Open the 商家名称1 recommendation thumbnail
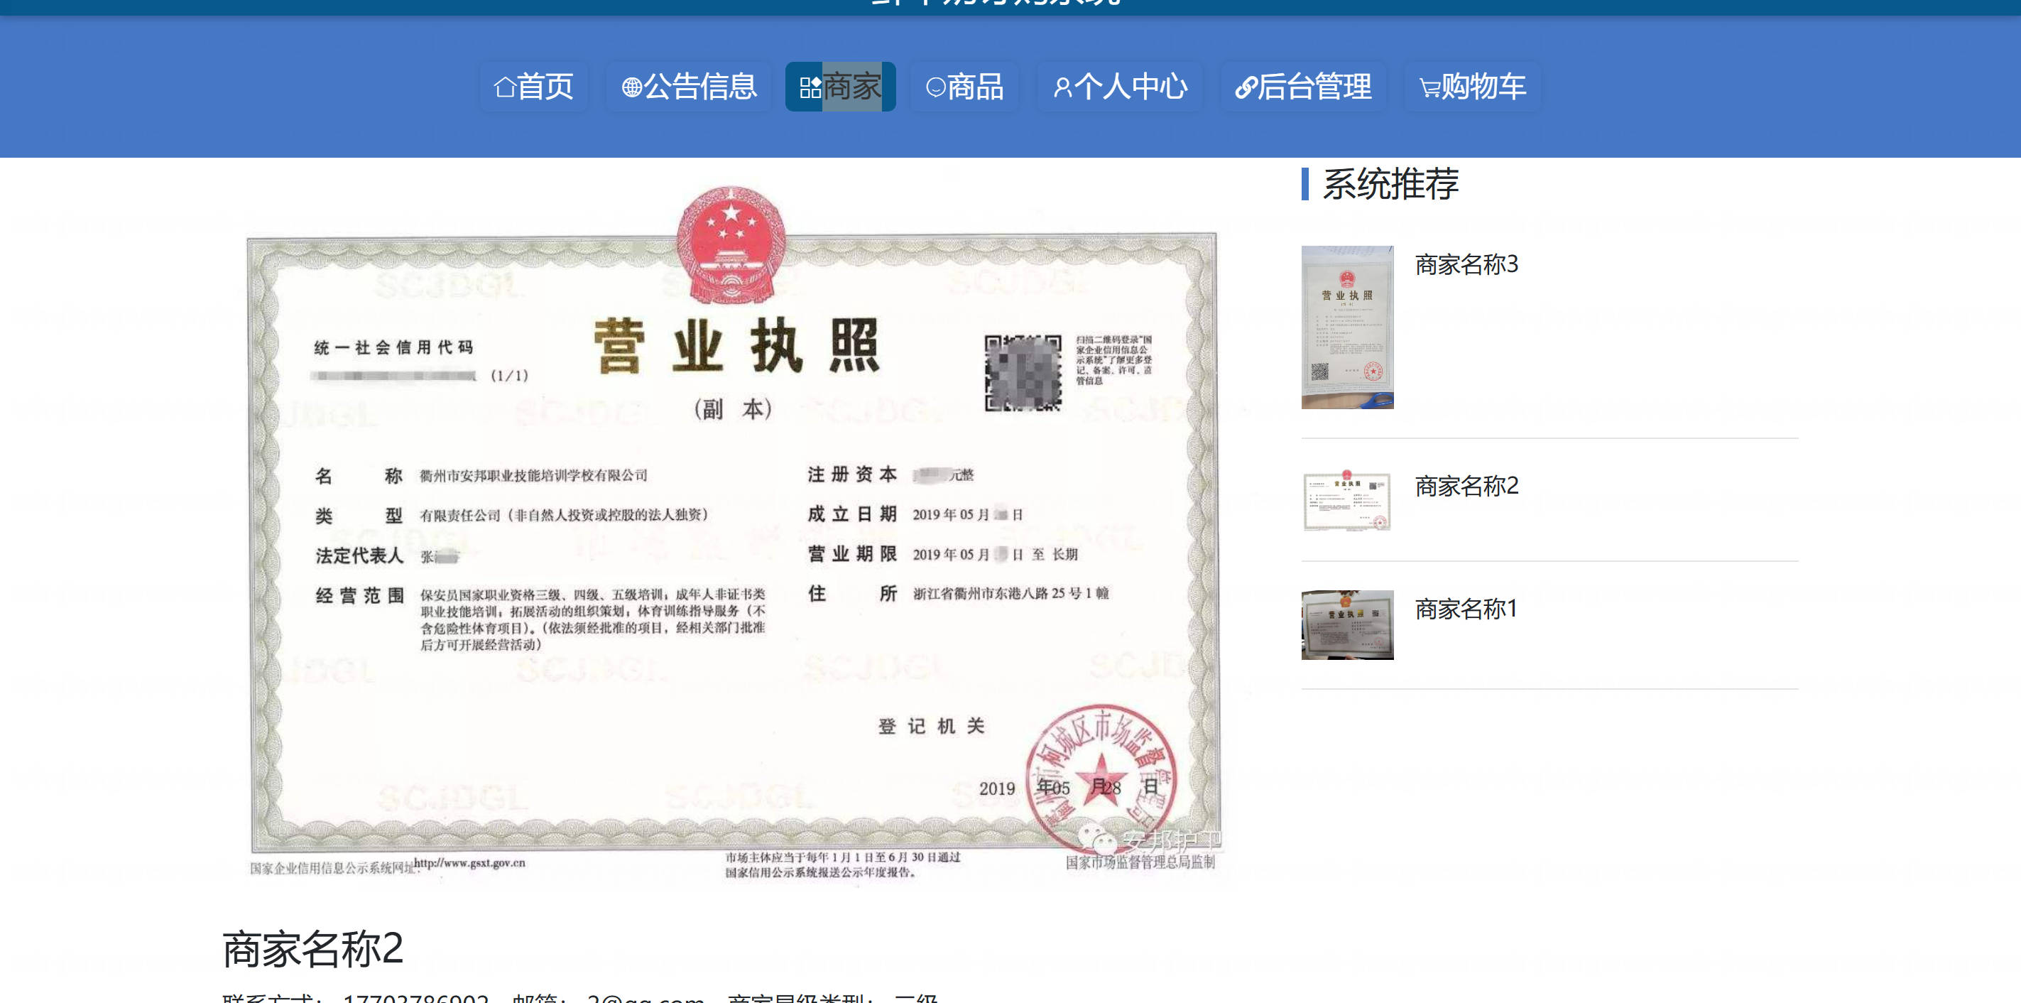The image size is (2021, 1003). click(1347, 624)
